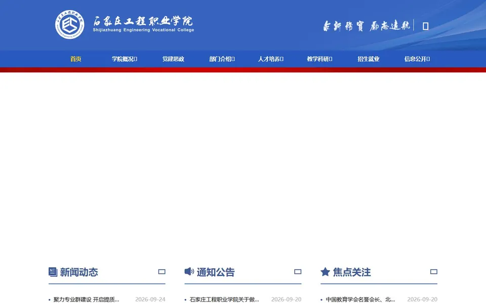Go to 首页 home tab
Screen dimensions: 486x303
(75, 59)
